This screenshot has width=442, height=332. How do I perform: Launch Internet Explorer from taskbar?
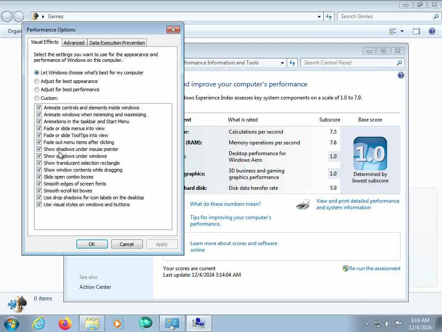click(38, 323)
